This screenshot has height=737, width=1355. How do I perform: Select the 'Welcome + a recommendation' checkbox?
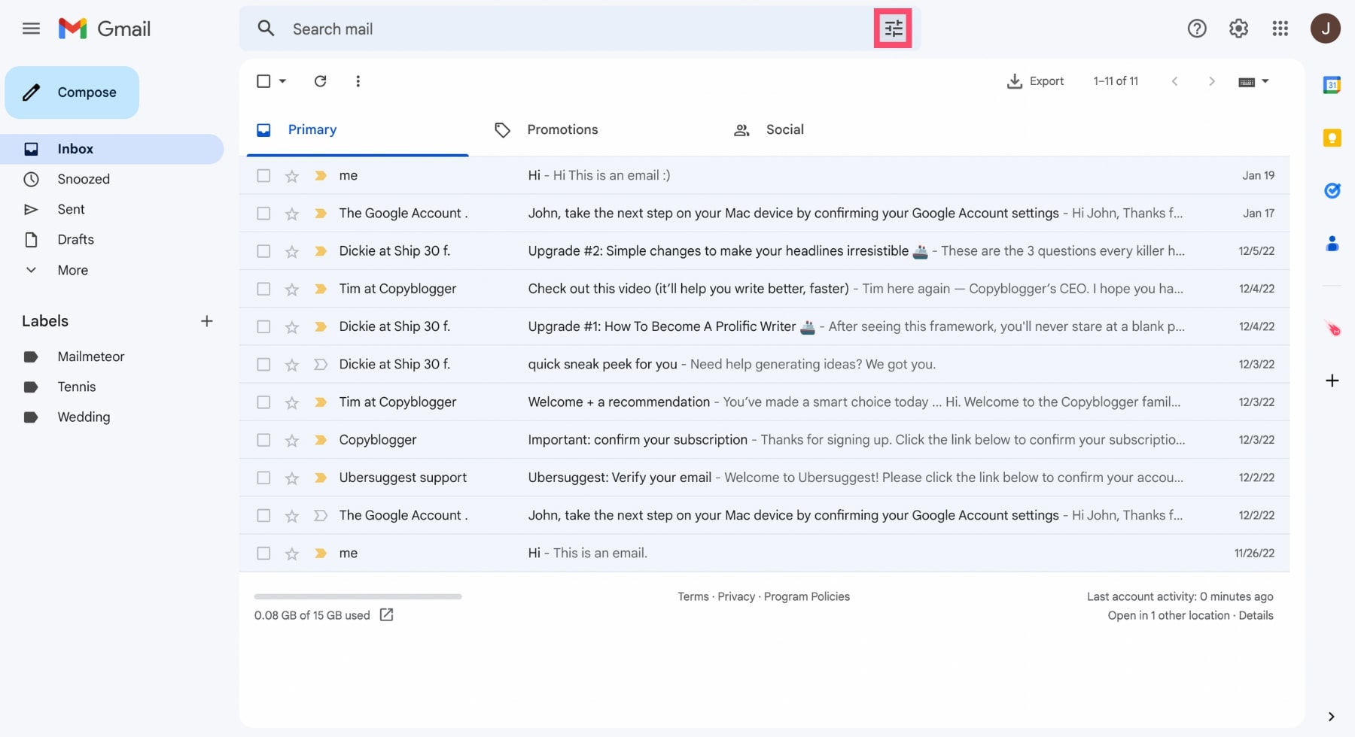tap(263, 402)
